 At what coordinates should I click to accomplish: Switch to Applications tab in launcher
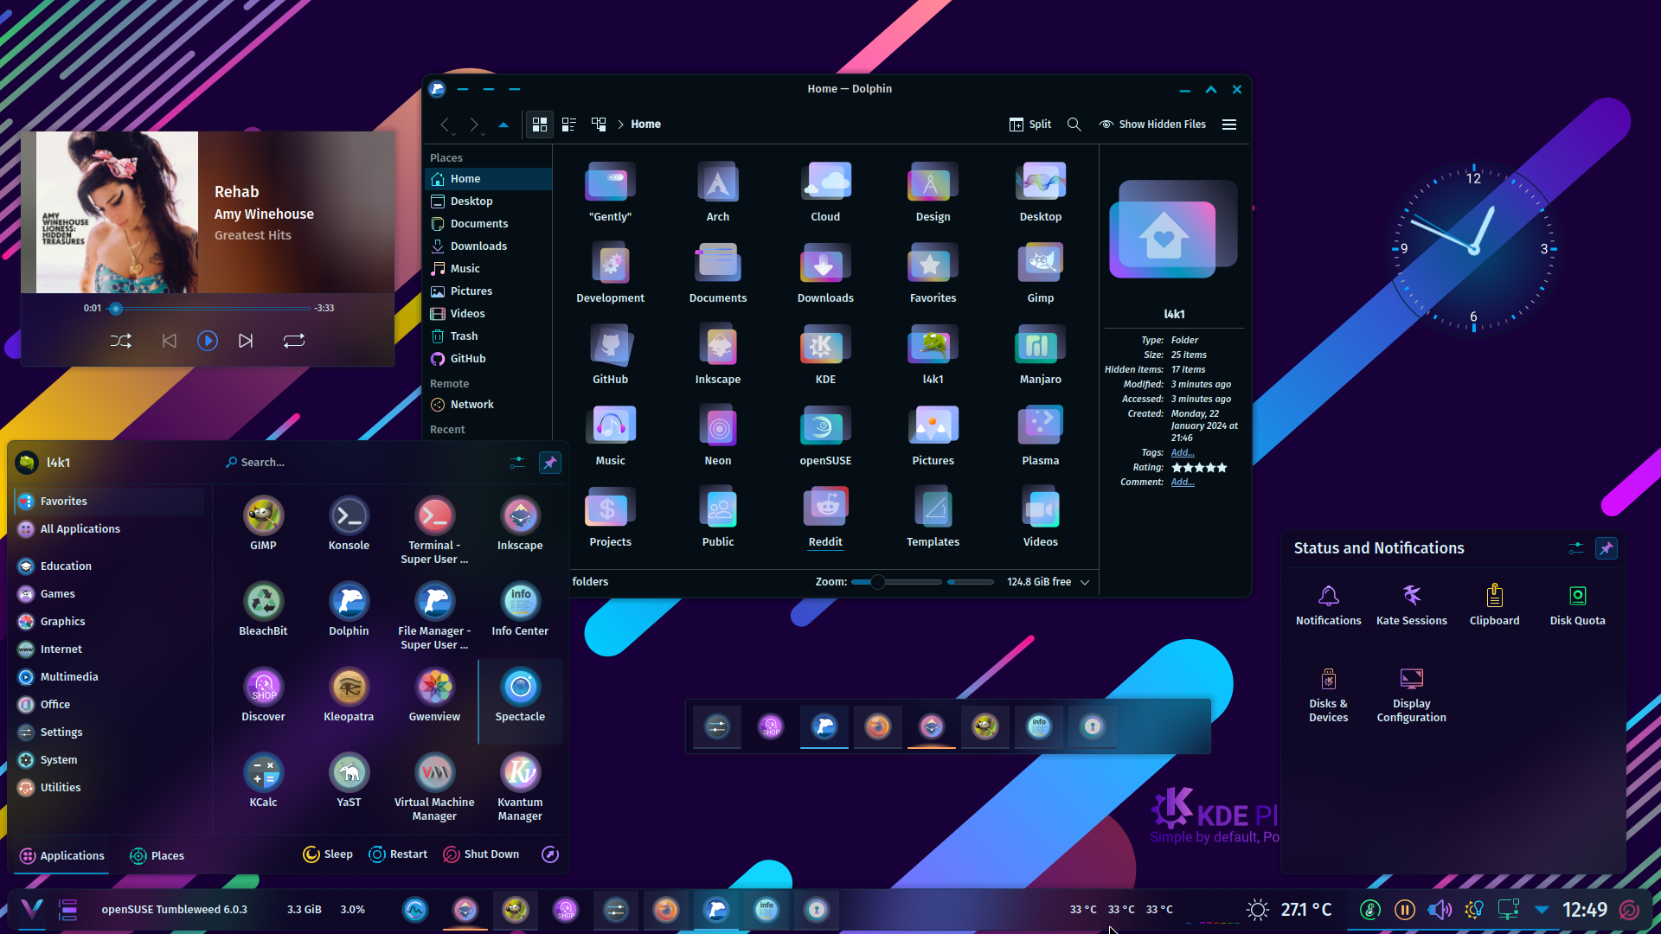[61, 856]
